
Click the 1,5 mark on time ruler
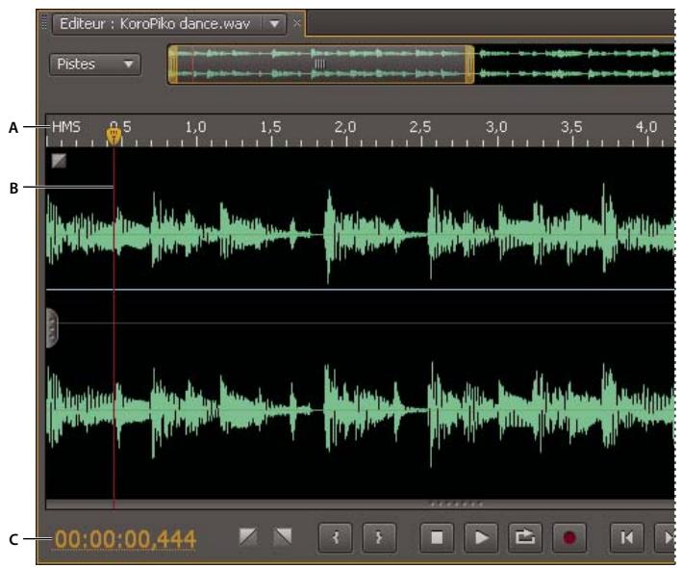coord(270,127)
